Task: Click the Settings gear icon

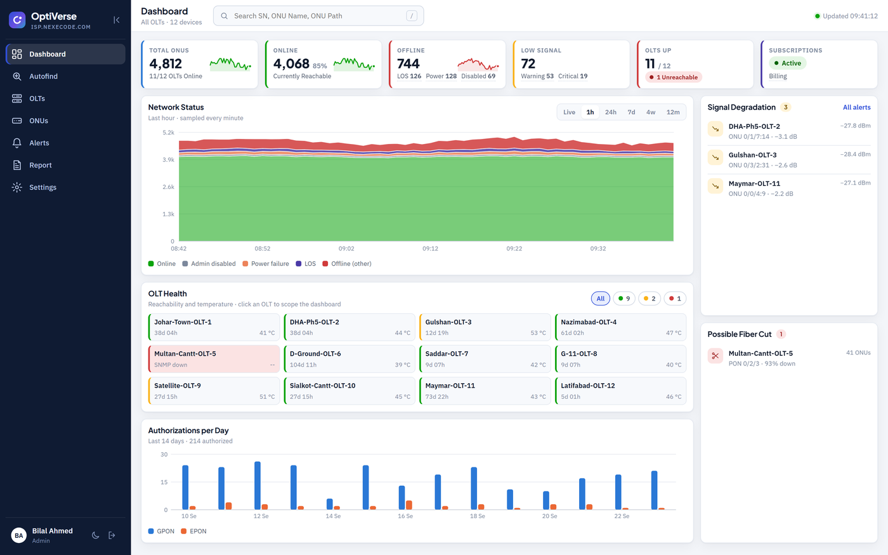Action: (x=17, y=187)
